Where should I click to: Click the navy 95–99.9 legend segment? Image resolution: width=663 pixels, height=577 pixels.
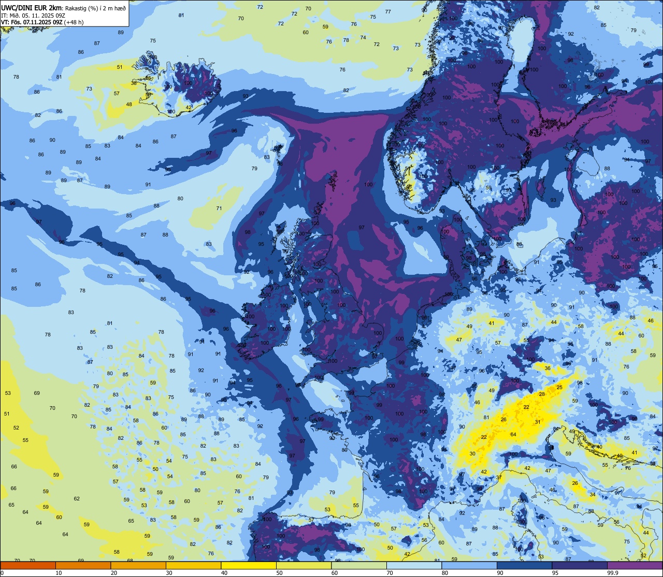point(580,565)
